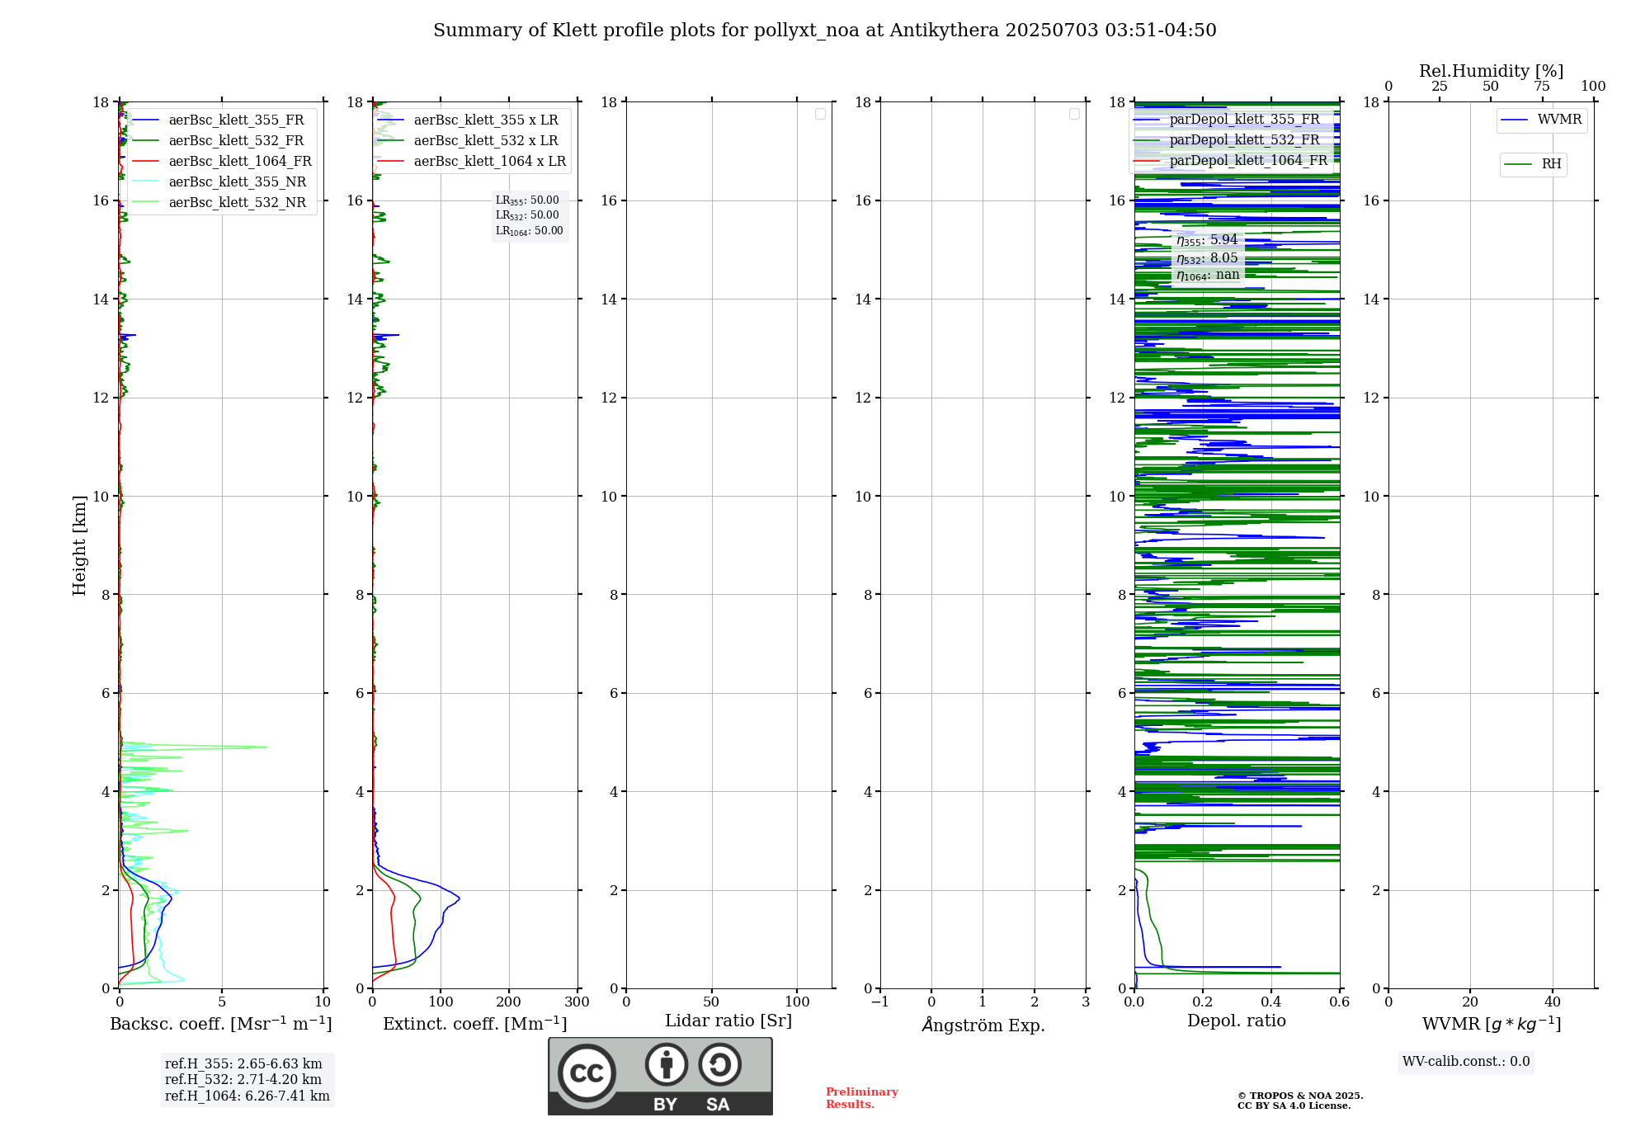
Task: Click the RH legend entry
Action: click(x=1533, y=164)
